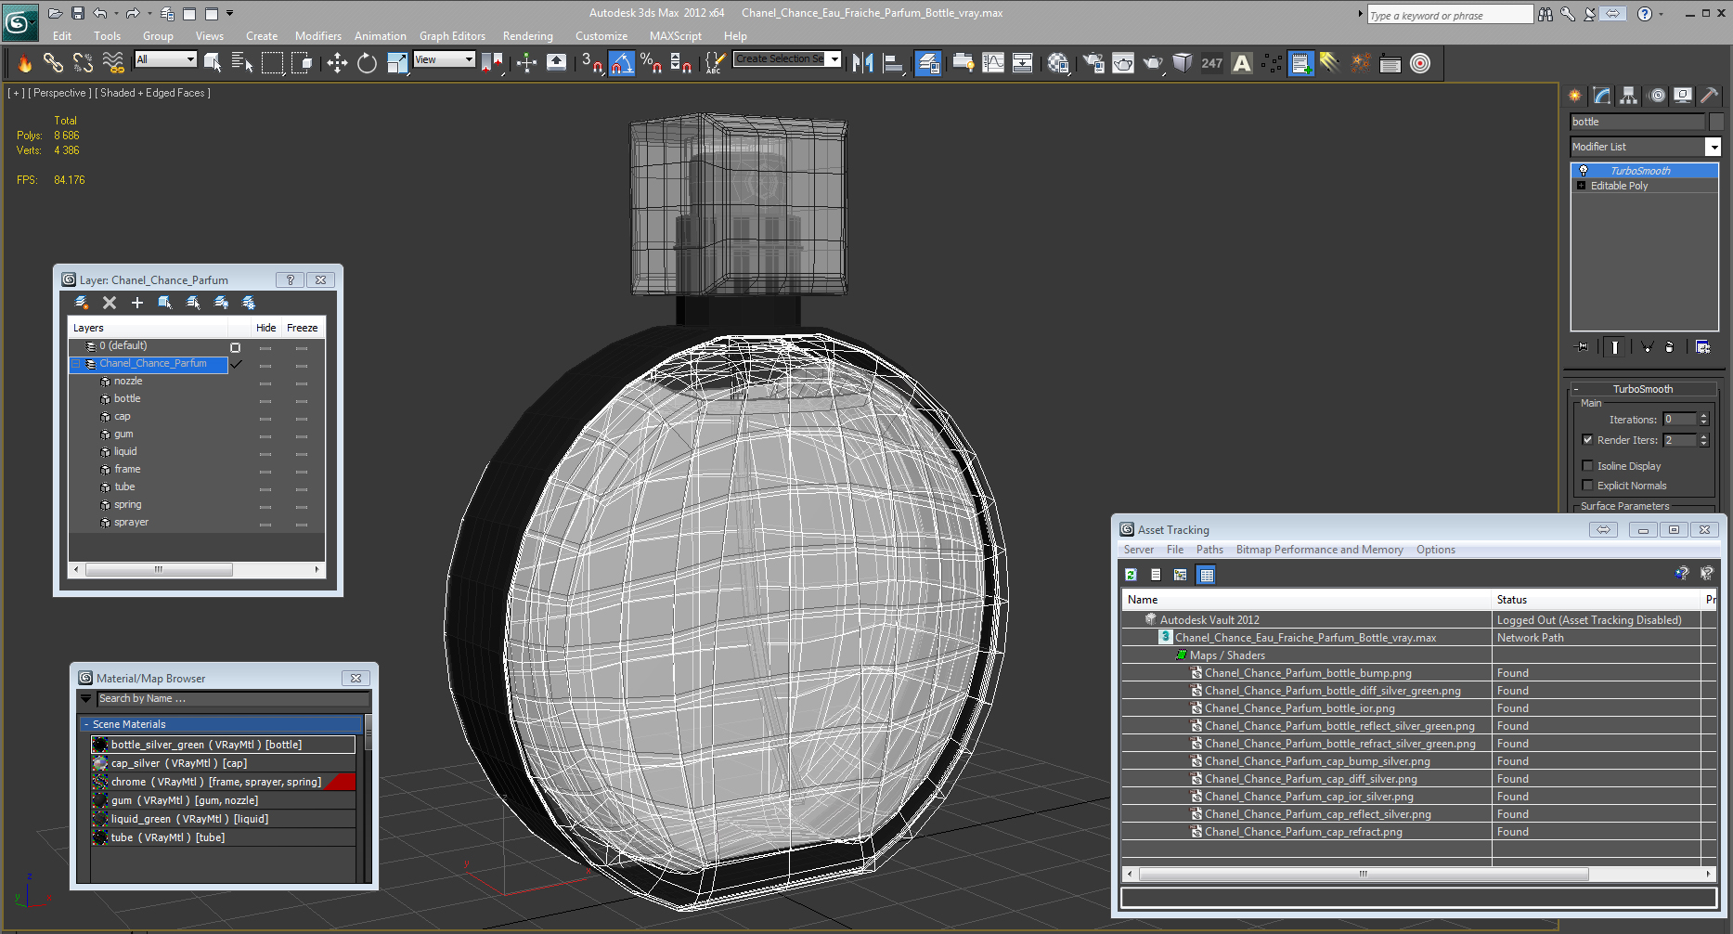
Task: Click Delete layer X icon in Layer dialog
Action: tap(110, 303)
